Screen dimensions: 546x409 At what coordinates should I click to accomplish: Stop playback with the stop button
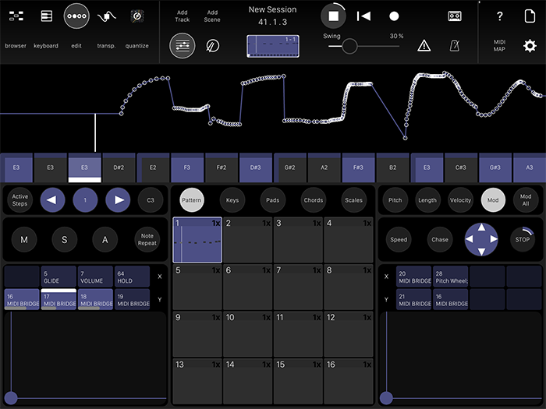point(333,16)
